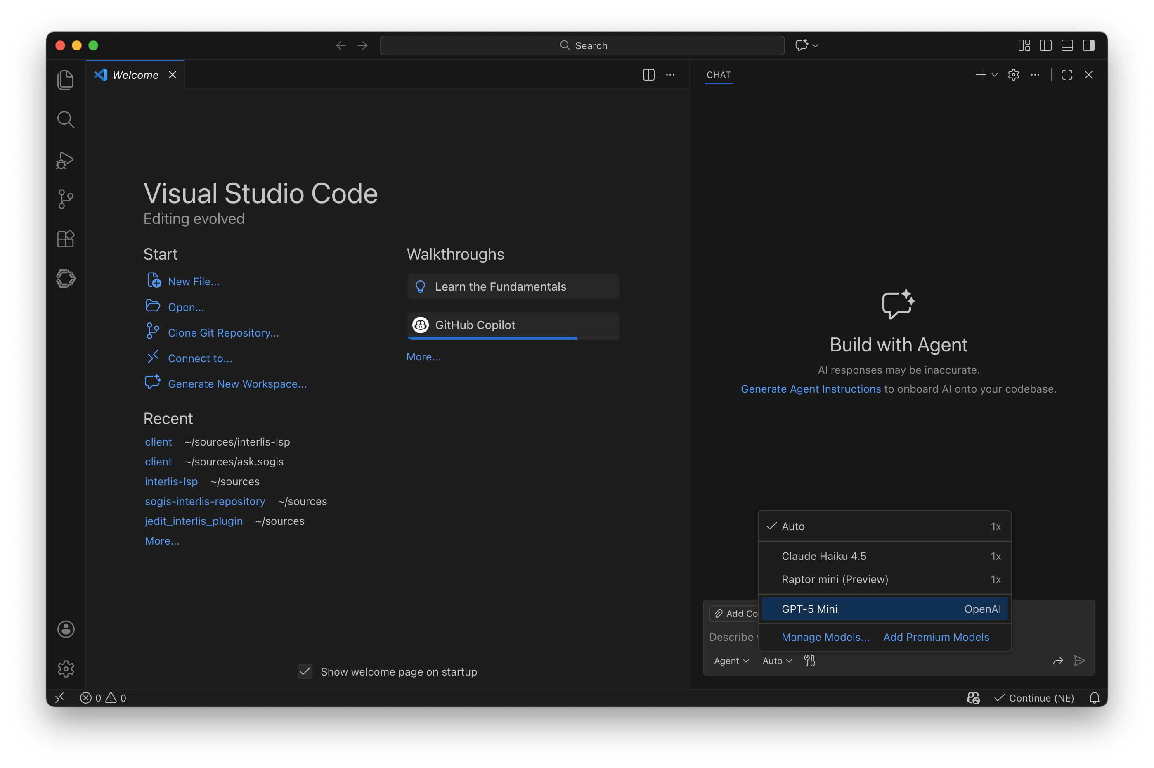Open the Source Control view
This screenshot has height=768, width=1154.
click(x=66, y=198)
